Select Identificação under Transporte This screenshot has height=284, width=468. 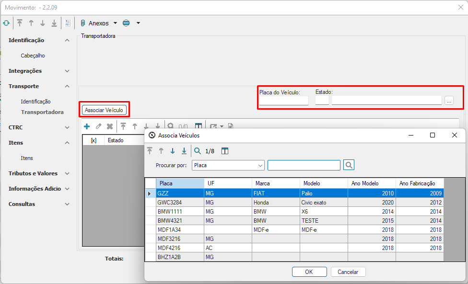coord(35,102)
